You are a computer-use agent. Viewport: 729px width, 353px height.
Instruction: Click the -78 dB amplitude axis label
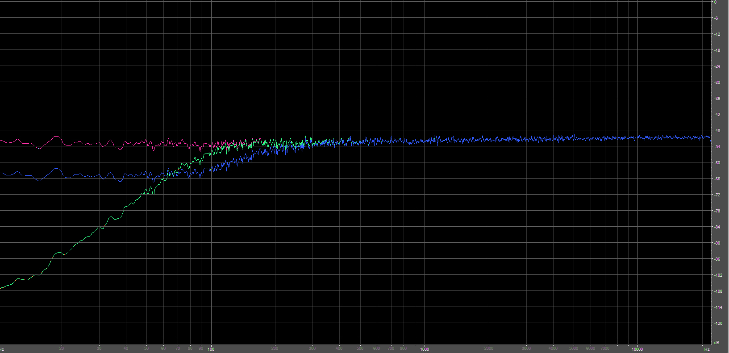(717, 211)
